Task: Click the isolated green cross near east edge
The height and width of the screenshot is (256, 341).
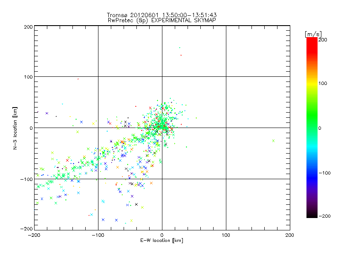Action: [273, 141]
